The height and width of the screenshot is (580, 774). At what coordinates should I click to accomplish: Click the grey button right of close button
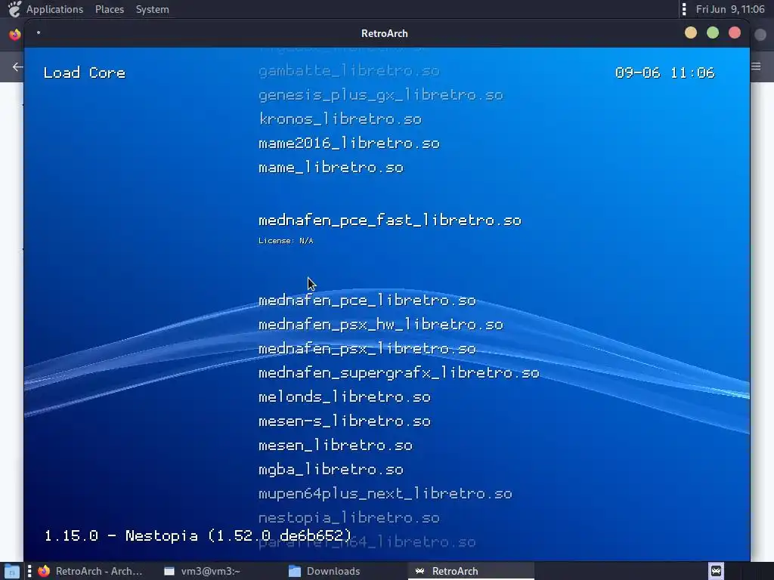(x=760, y=35)
